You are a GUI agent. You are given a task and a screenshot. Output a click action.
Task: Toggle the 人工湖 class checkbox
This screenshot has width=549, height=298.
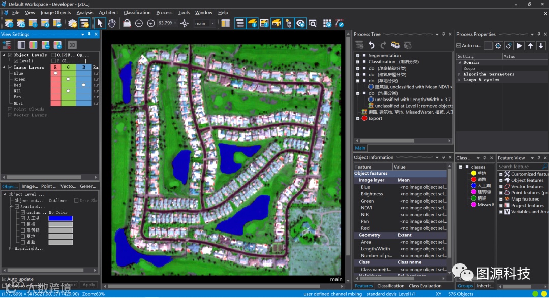point(23,218)
